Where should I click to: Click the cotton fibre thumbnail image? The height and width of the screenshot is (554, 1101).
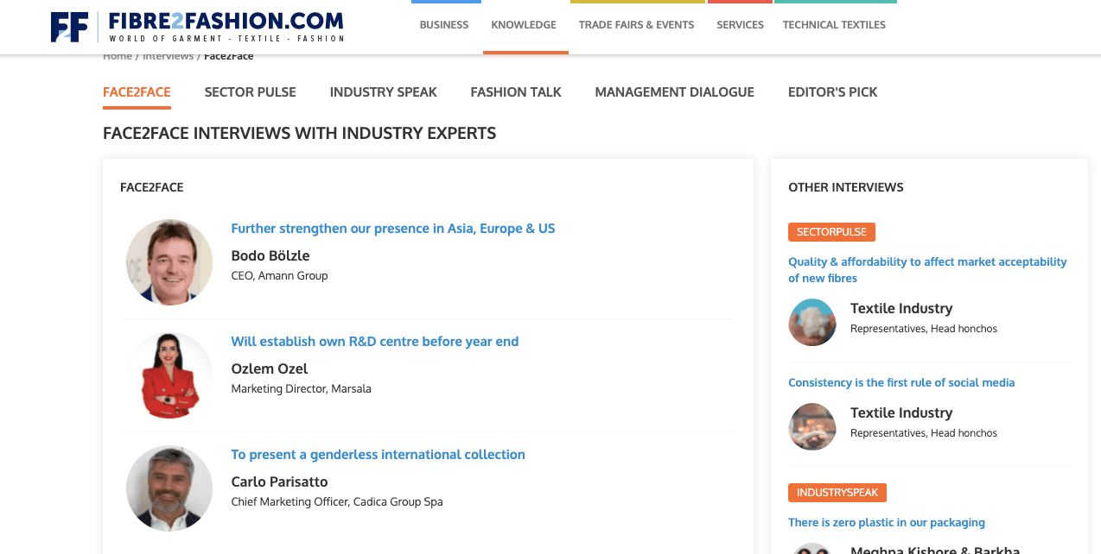[812, 322]
